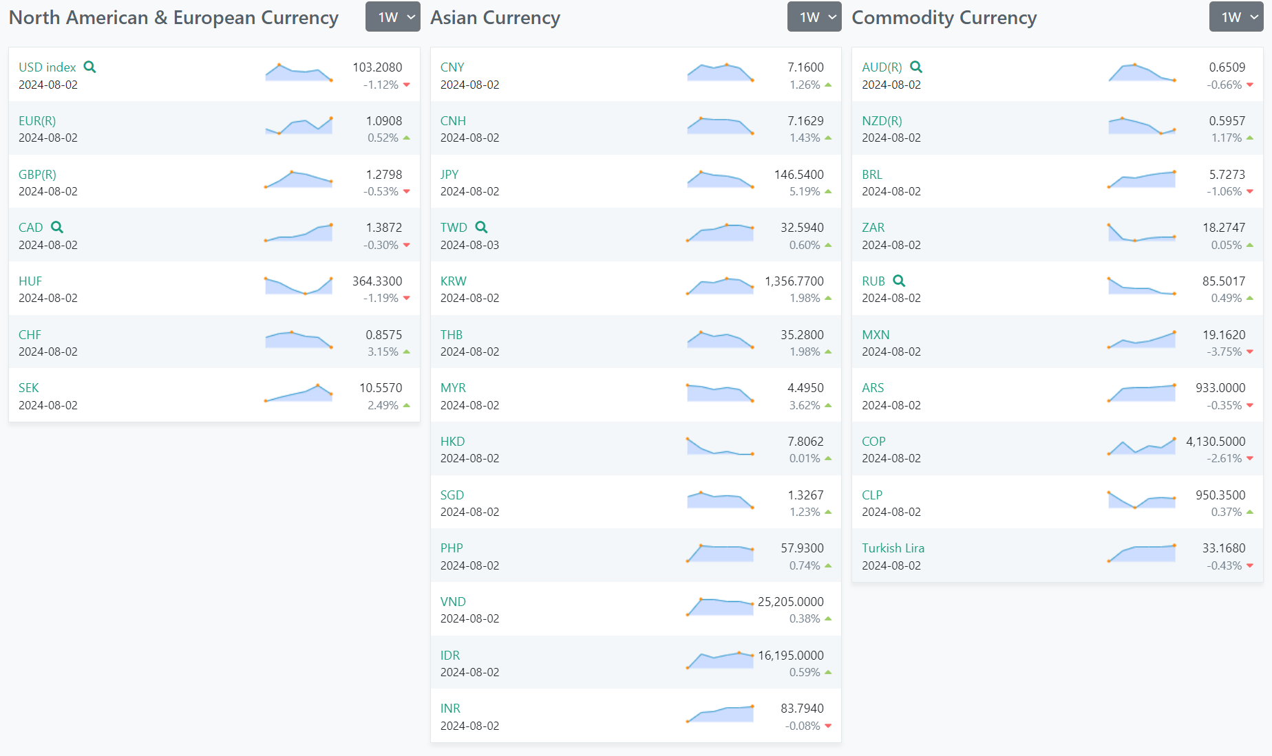1272x756 pixels.
Task: Click the JPY rate 146.5400
Action: [798, 174]
